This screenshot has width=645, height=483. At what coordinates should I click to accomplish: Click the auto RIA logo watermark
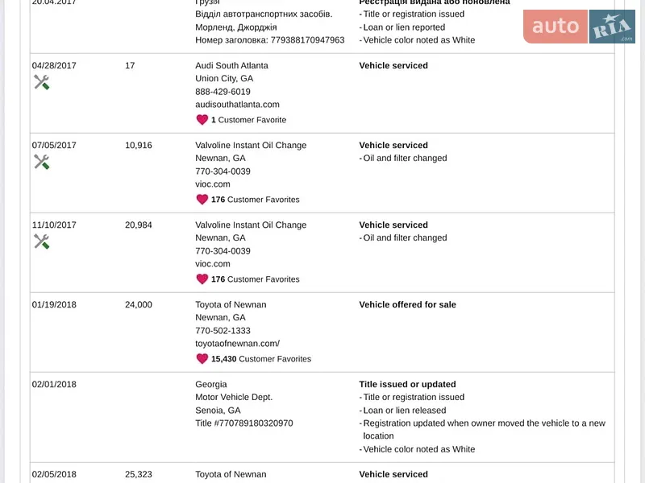[x=579, y=27]
